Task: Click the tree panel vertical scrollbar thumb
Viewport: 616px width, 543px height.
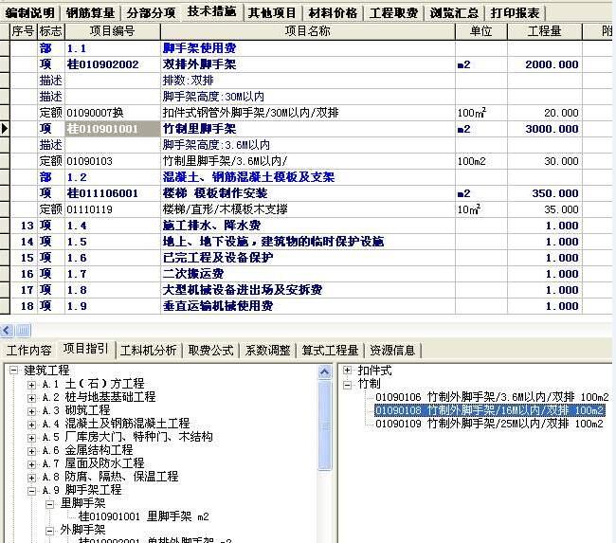Action: (x=324, y=425)
